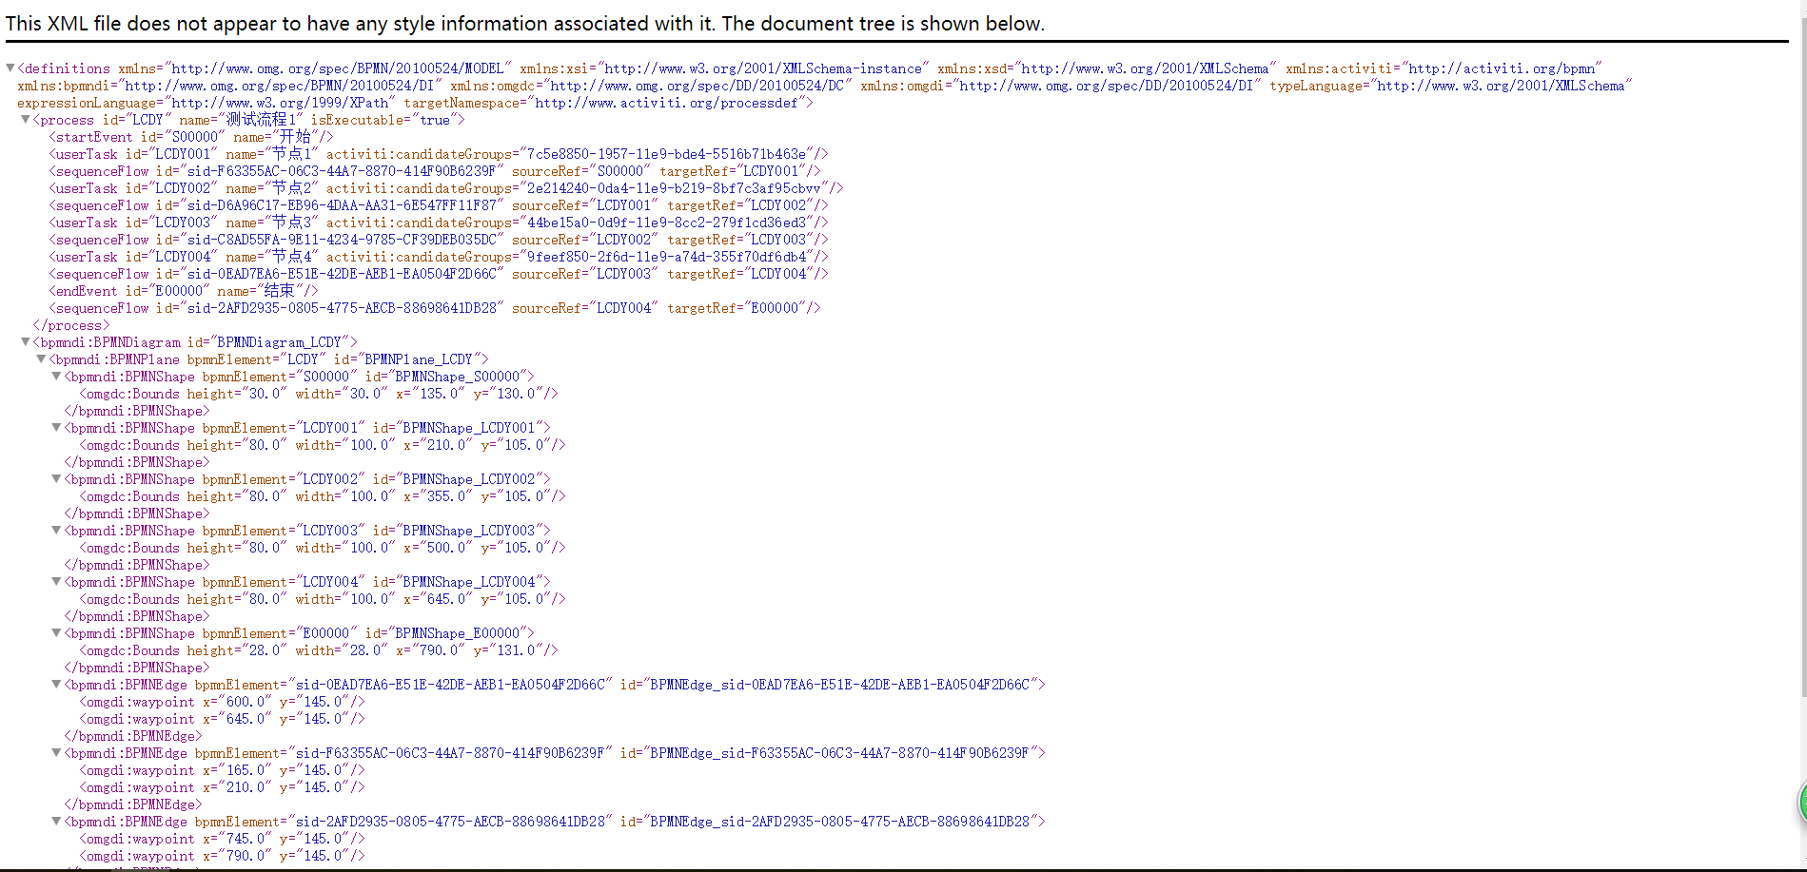Collapse BPMNShape for bpmnElement LCDY003
This screenshot has height=872, width=1807.
point(56,531)
